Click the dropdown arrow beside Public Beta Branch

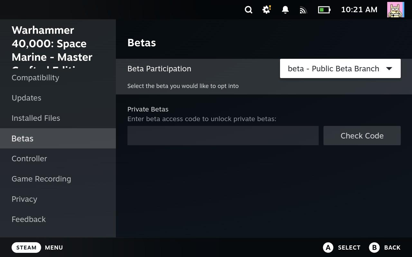coord(389,68)
